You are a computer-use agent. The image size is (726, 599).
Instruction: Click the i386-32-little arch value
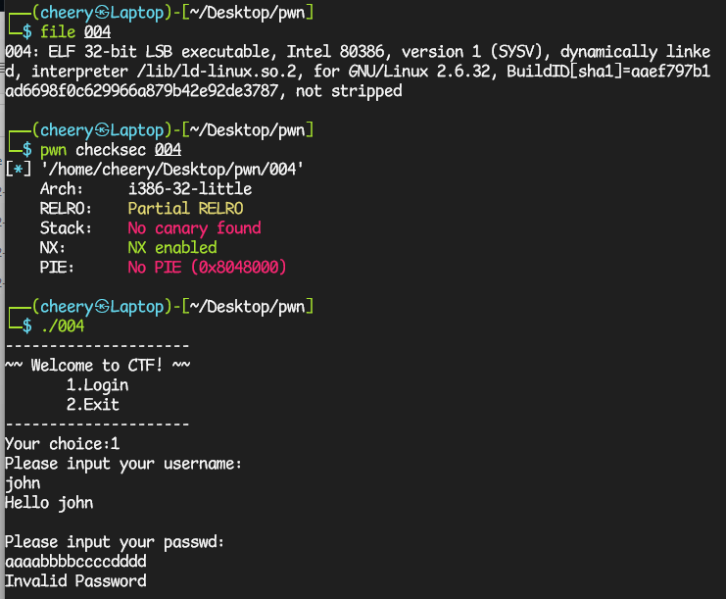(190, 189)
